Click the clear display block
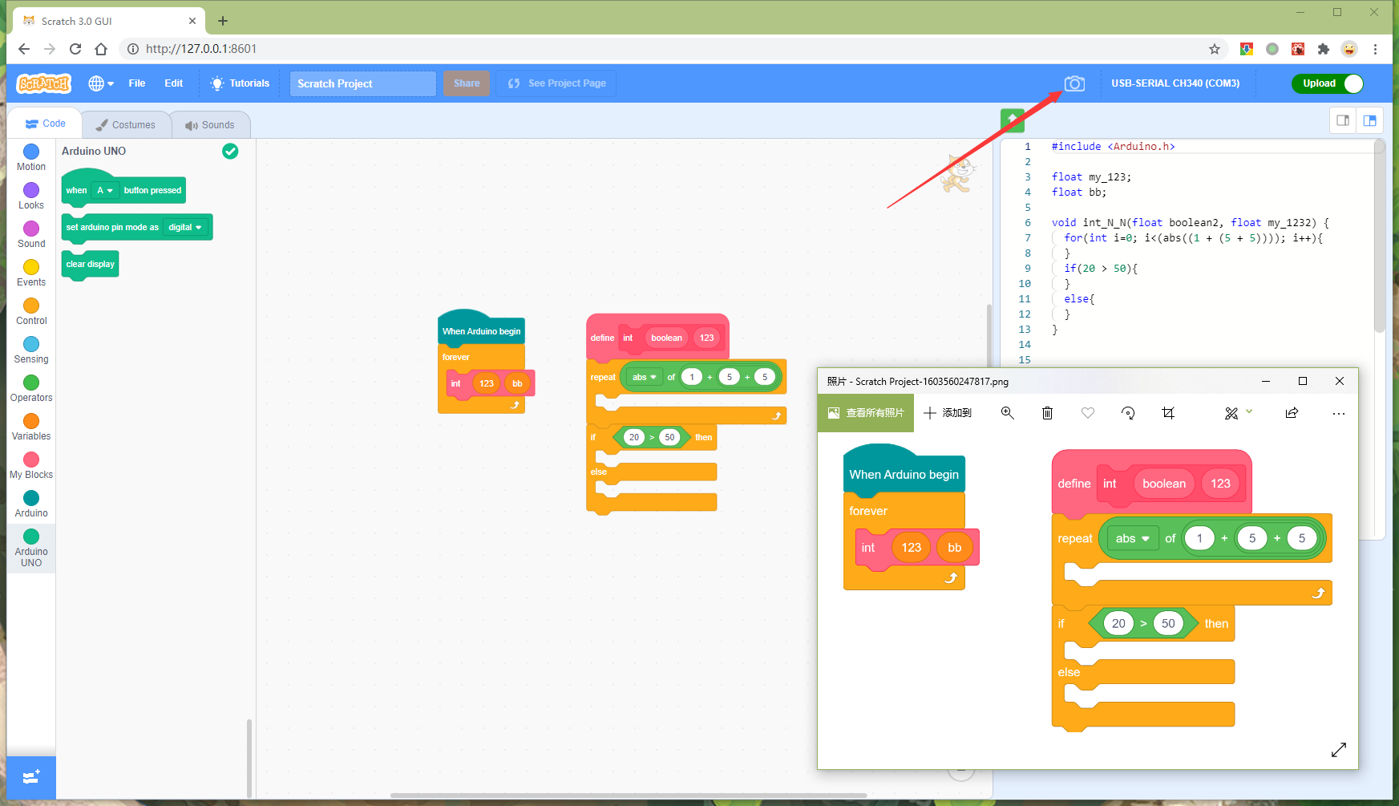 (91, 264)
